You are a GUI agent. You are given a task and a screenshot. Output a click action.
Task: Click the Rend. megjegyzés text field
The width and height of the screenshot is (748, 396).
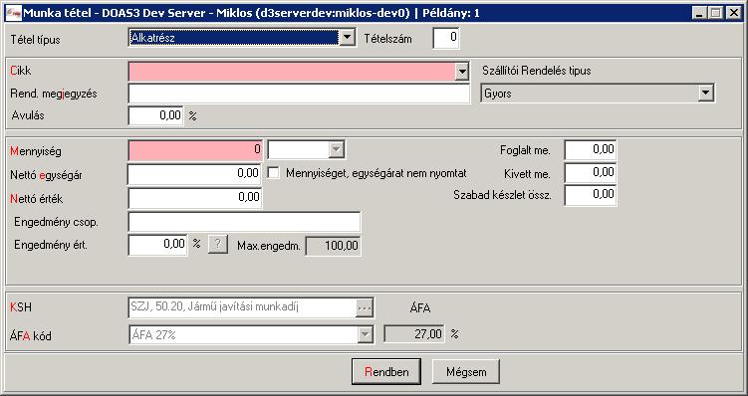click(299, 94)
